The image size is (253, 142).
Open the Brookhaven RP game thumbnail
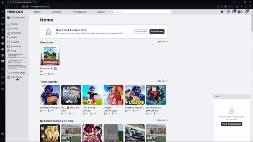(x=50, y=56)
